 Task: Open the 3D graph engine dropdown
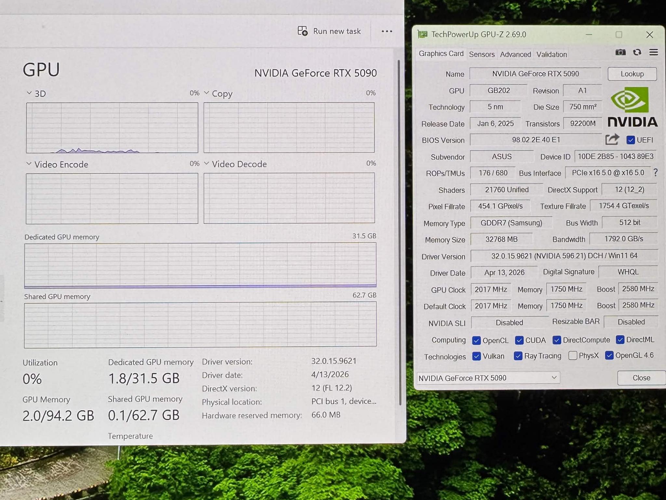(x=29, y=93)
